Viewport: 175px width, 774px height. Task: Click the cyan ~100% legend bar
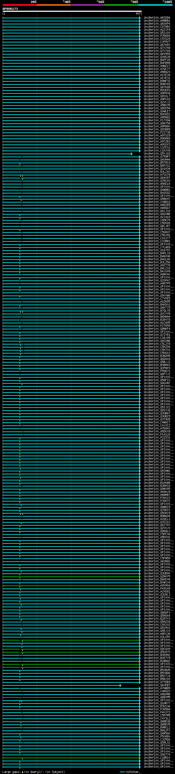coord(155,5)
